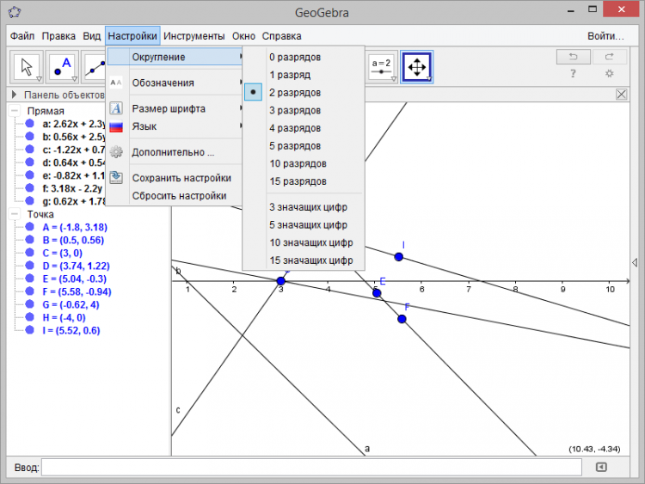Screen dimensions: 645x484
Task: Expand the Размер шрифта submenu
Action: (x=169, y=108)
